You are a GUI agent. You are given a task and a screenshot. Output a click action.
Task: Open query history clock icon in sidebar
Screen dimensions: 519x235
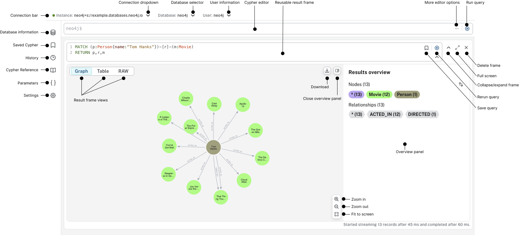point(53,58)
